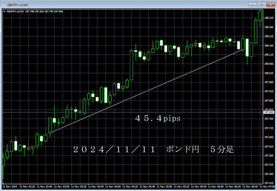Select the 45.4pips text label

point(158,119)
